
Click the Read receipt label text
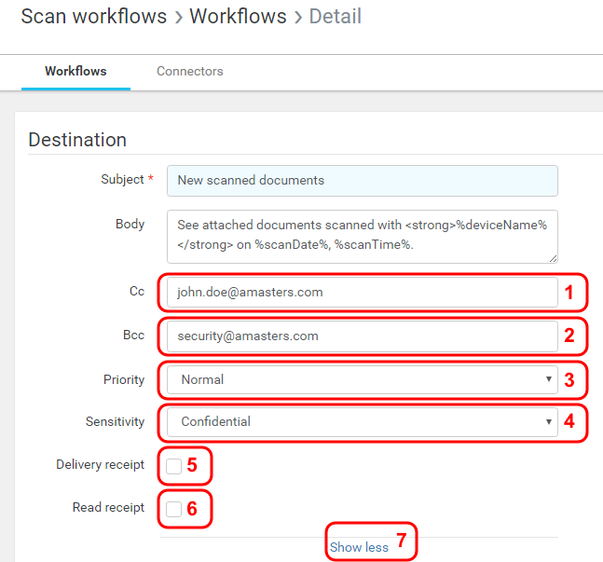point(108,508)
